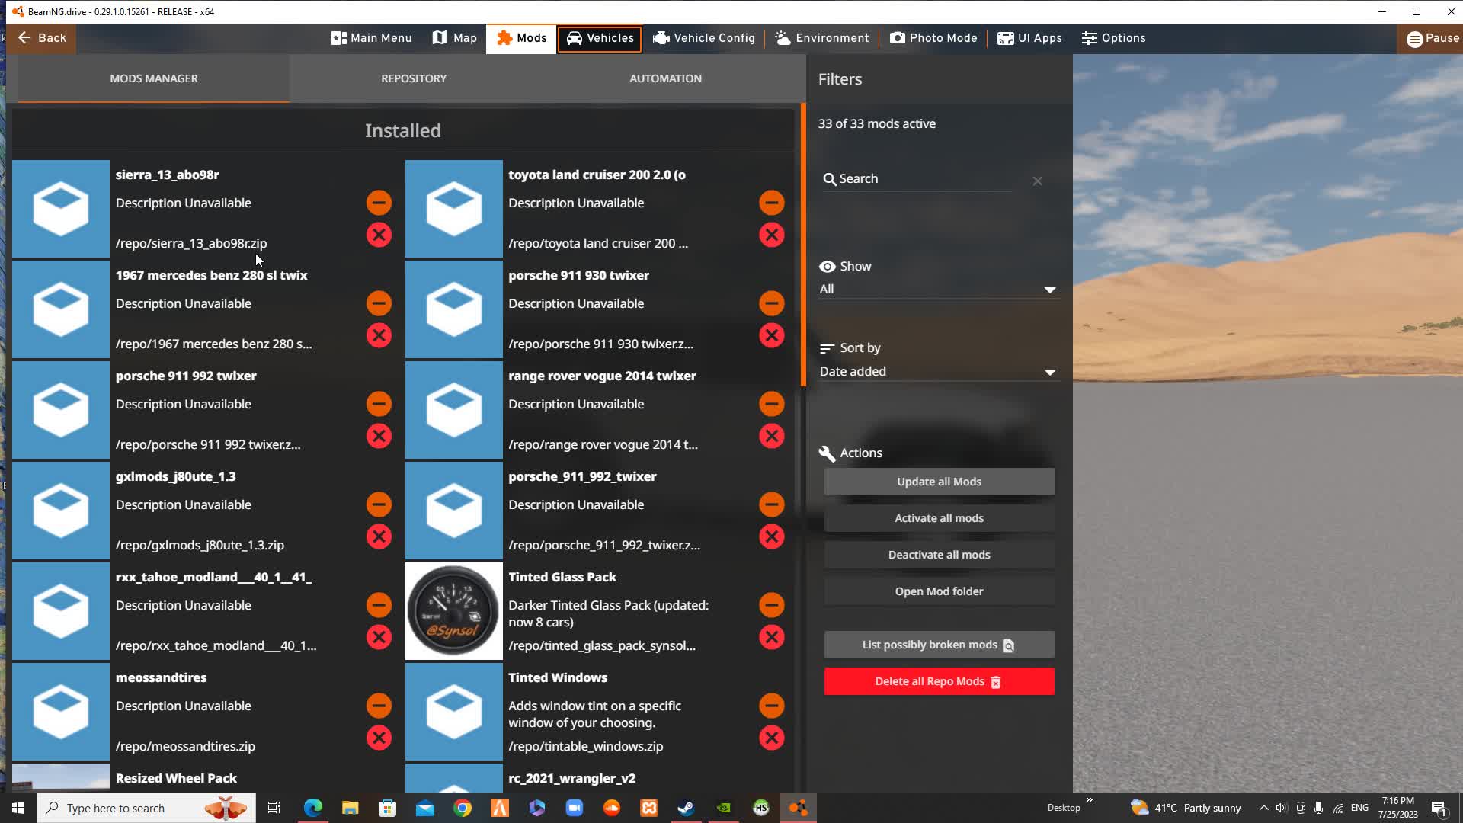This screenshot has height=823, width=1463.
Task: Open the Environment settings icon
Action: coord(782,38)
